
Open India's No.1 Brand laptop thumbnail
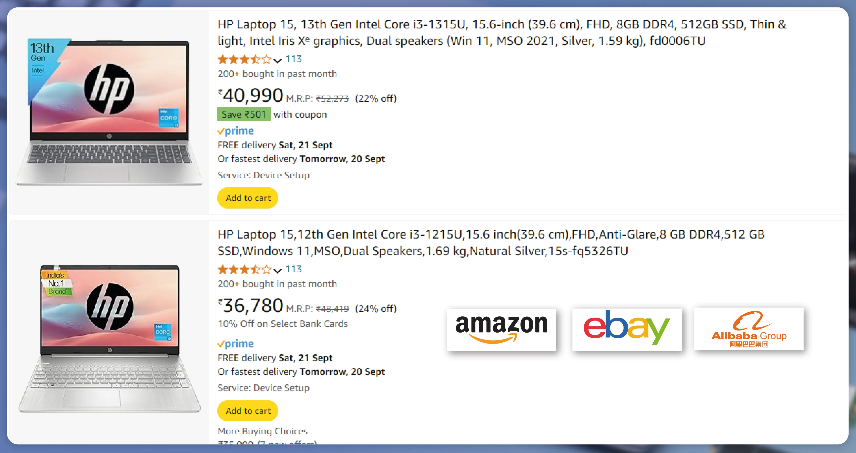109,339
